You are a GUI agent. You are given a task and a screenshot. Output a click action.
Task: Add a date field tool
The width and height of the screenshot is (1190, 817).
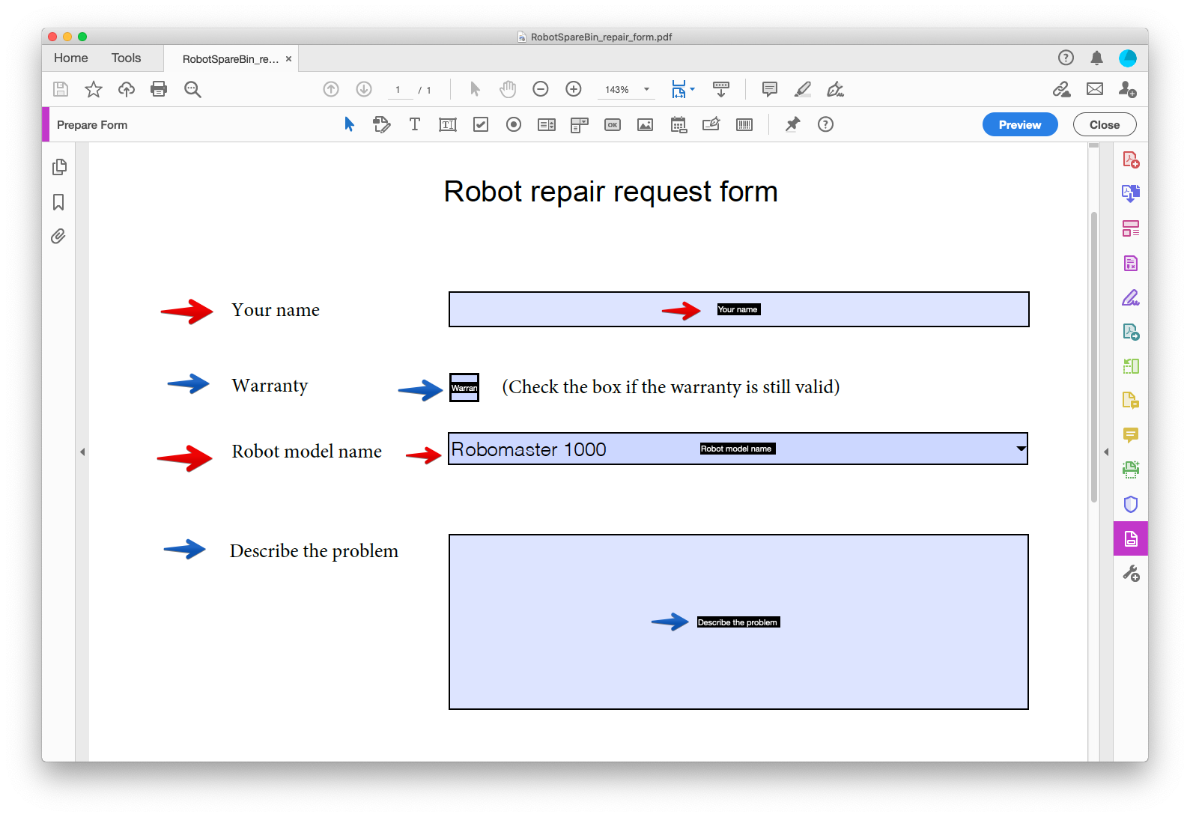[679, 124]
